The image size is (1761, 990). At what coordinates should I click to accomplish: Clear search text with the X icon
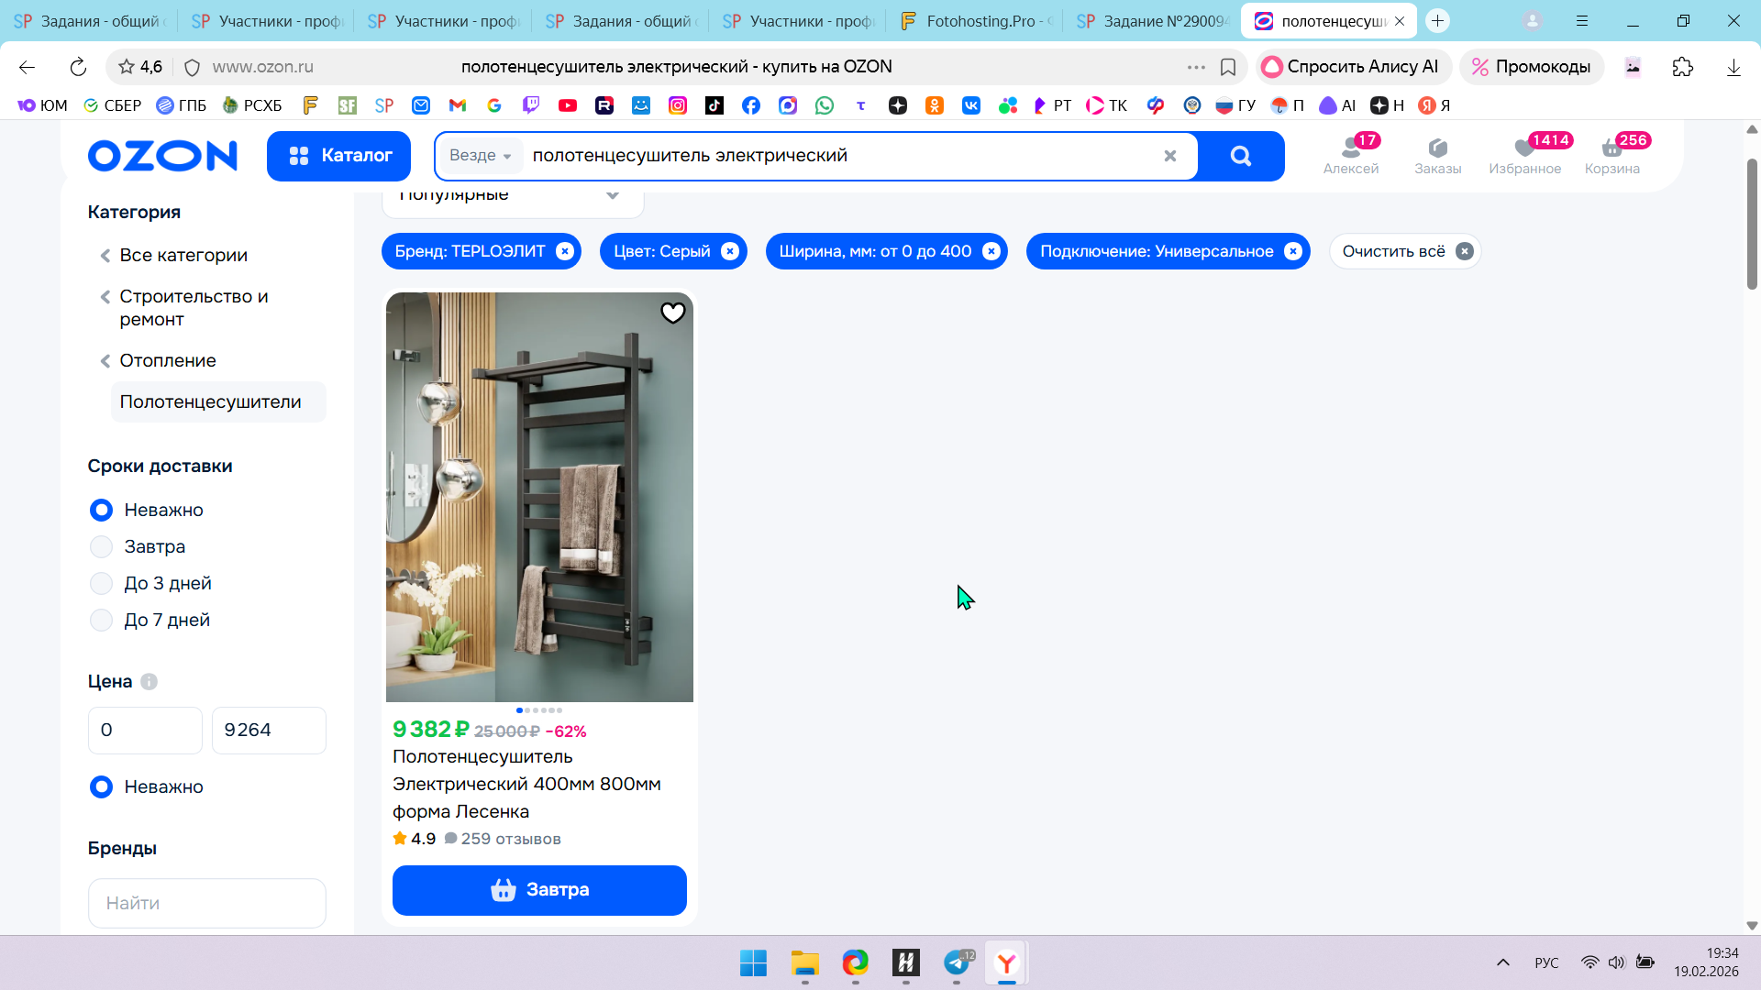click(x=1169, y=156)
